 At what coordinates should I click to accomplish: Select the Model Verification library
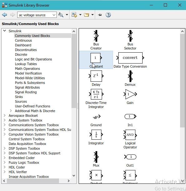coord(28,73)
